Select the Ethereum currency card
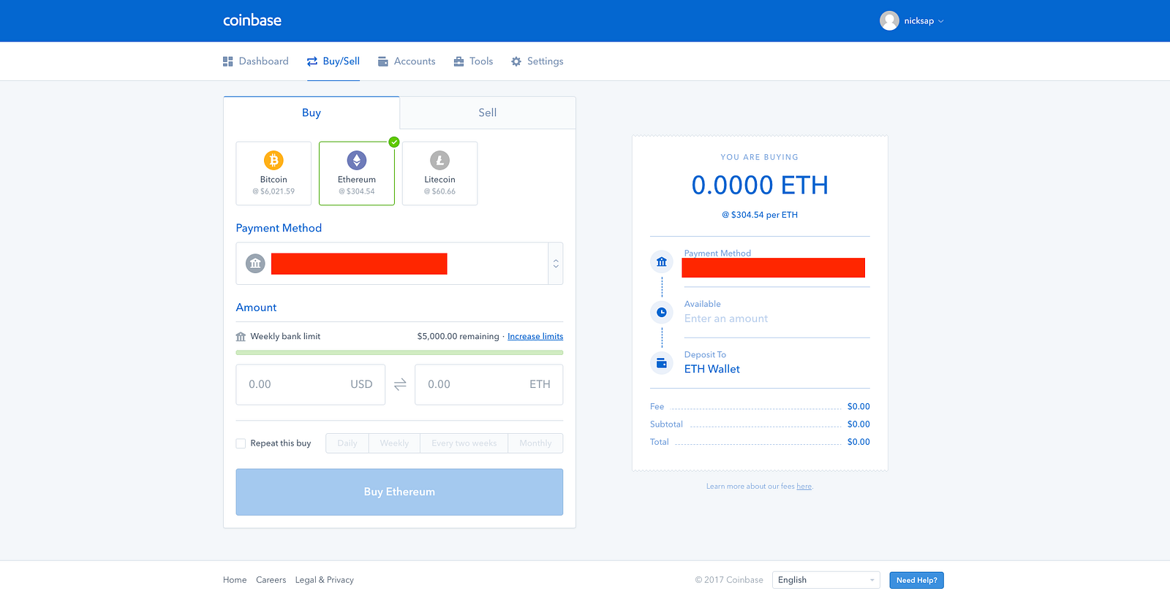Screen dimensions: 1170x599 357,173
